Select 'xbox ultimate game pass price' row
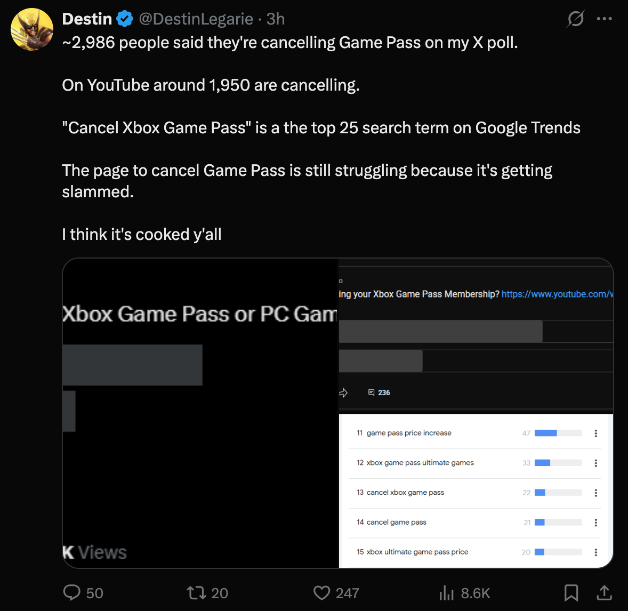Screen dimensions: 628x611 (417, 552)
